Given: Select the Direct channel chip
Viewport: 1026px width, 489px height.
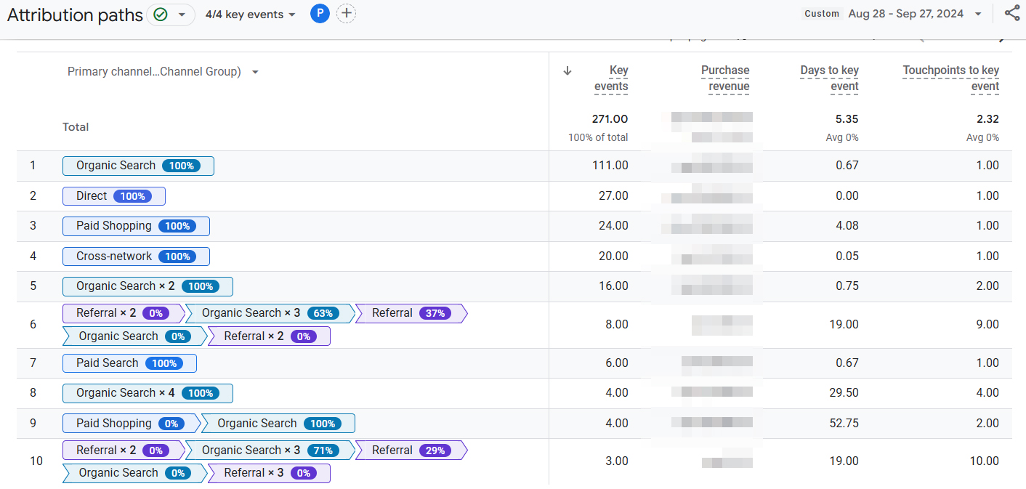Looking at the screenshot, I should 113,195.
